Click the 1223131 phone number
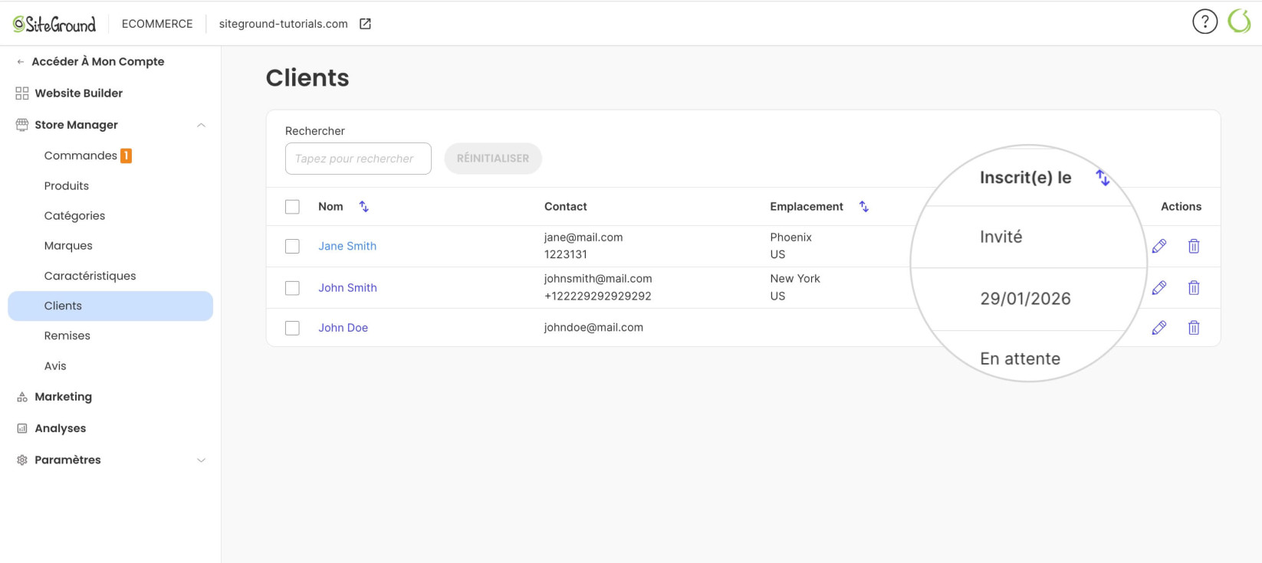Viewport: 1262px width, 563px height. coord(565,254)
